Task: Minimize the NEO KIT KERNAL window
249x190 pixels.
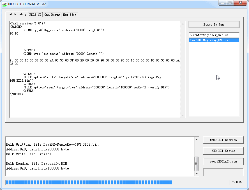Action: 223,3
